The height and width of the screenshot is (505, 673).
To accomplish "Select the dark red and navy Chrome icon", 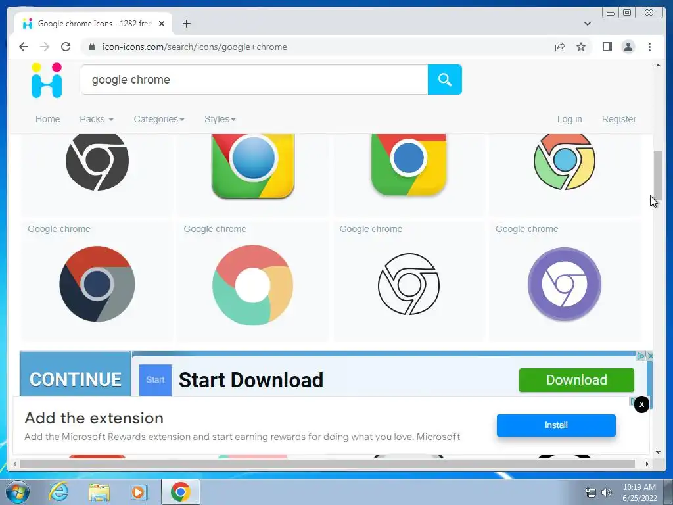I will [x=97, y=284].
